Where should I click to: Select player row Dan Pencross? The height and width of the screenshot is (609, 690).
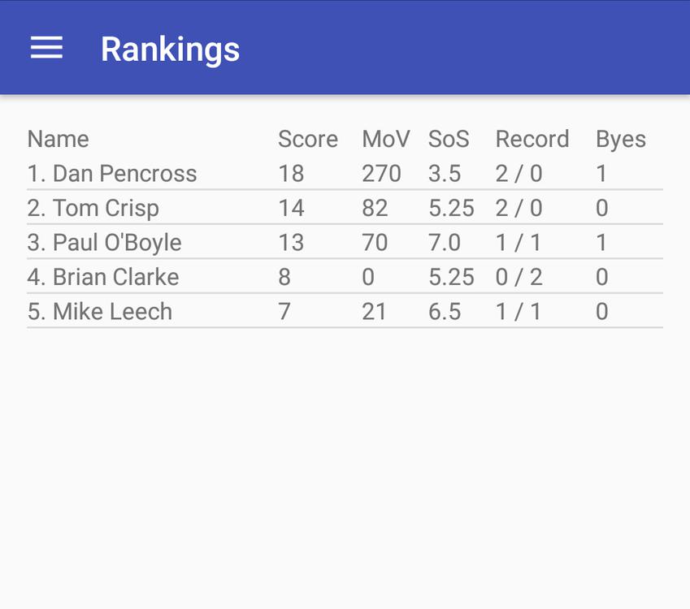pyautogui.click(x=112, y=174)
